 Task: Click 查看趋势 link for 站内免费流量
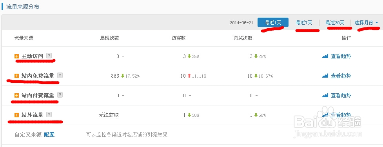pos(341,76)
